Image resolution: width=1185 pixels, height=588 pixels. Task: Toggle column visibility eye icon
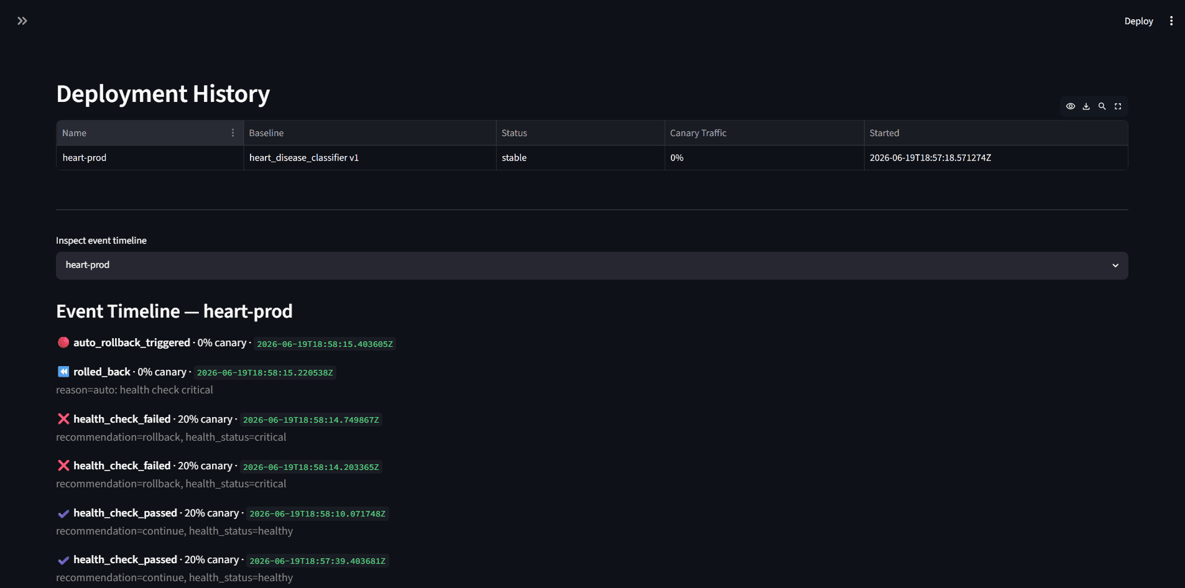(1071, 106)
